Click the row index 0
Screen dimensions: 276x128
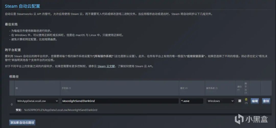pos(12,104)
